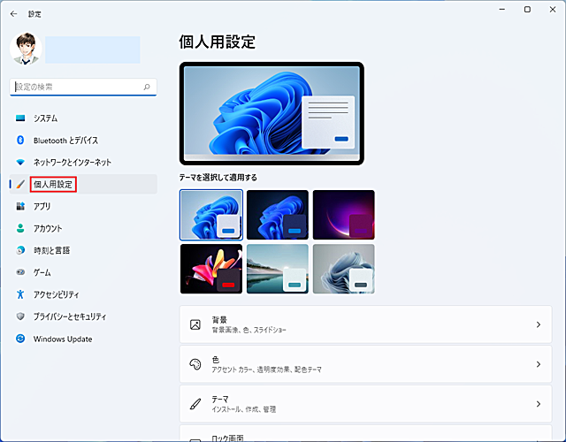Apply the dark blue bloom theme
The height and width of the screenshot is (442, 566).
tap(278, 215)
